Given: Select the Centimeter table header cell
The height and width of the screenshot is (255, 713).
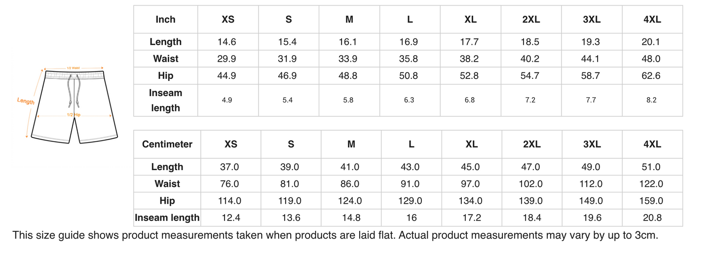Looking at the screenshot, I should click(x=167, y=145).
